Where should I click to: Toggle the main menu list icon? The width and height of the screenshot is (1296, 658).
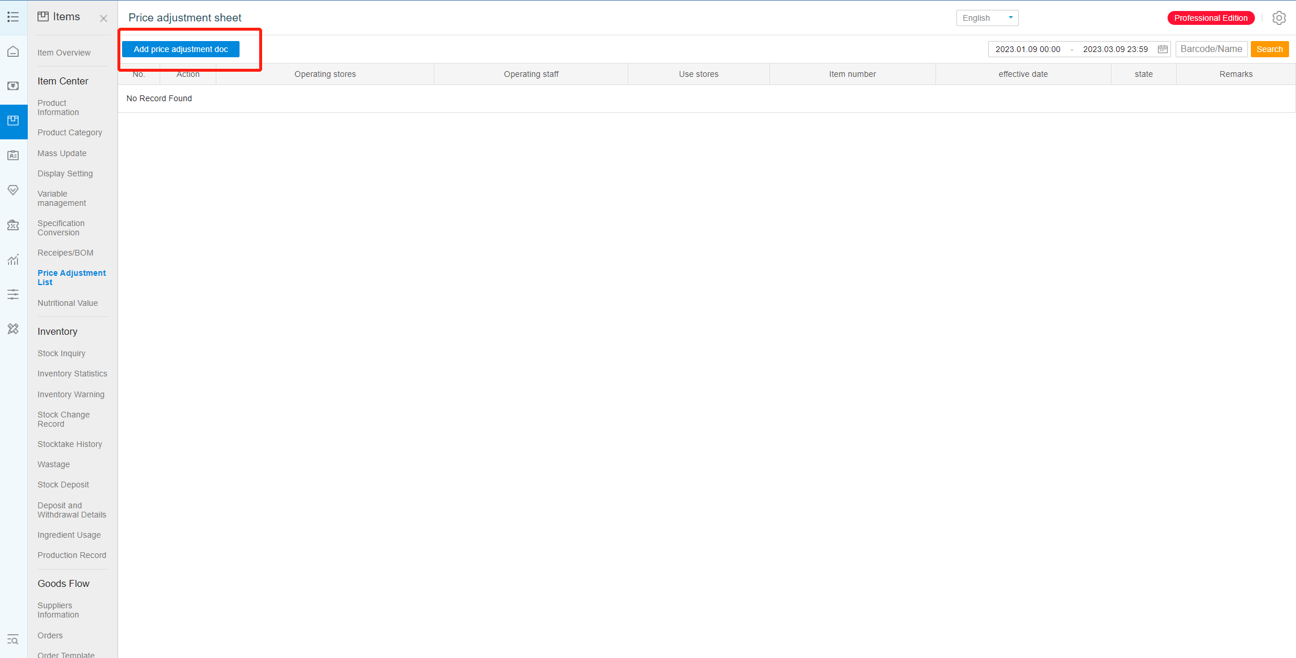pos(13,17)
